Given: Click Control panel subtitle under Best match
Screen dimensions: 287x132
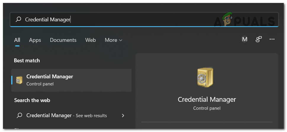Looking at the screenshot, I should [x=40, y=84].
